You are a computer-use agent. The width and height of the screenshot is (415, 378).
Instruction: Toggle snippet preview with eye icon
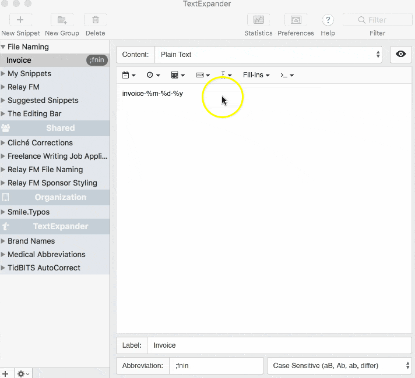[x=400, y=55]
